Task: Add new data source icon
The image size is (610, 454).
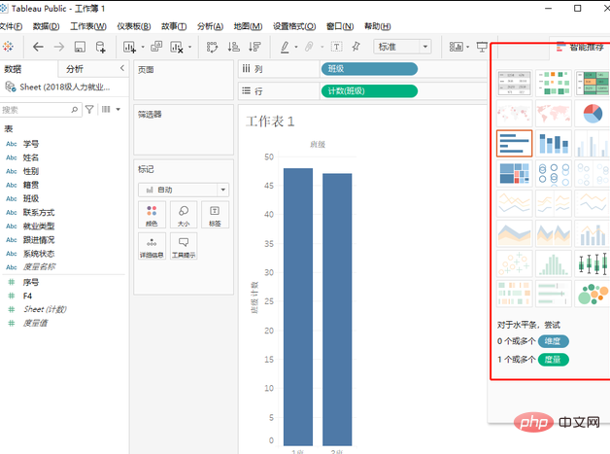Action: point(101,47)
